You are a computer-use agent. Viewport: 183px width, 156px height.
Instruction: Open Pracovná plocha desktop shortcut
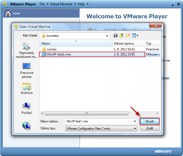click(27, 71)
